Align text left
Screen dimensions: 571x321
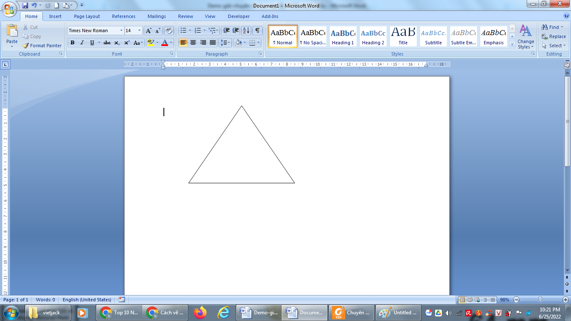coord(183,43)
